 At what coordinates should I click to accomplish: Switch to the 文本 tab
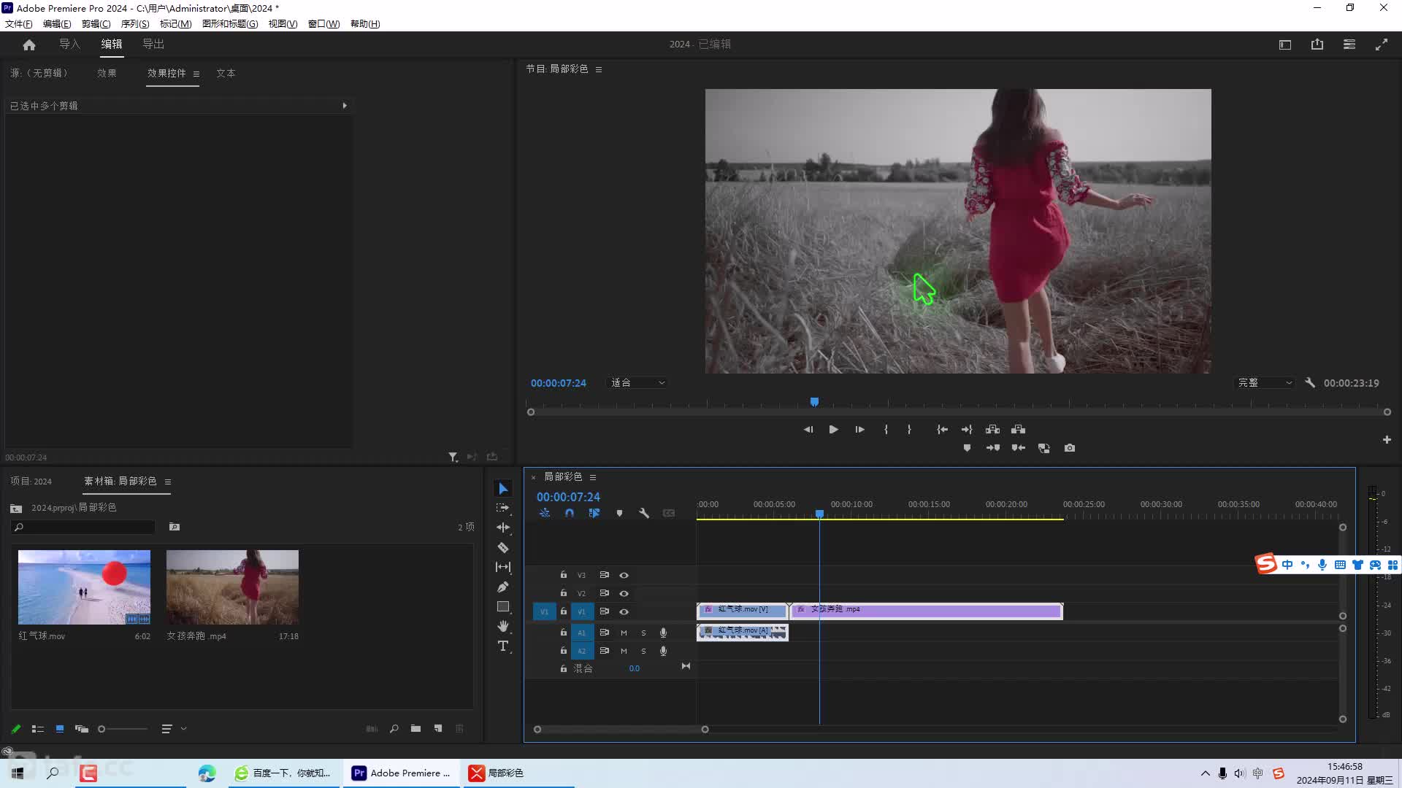pyautogui.click(x=226, y=73)
